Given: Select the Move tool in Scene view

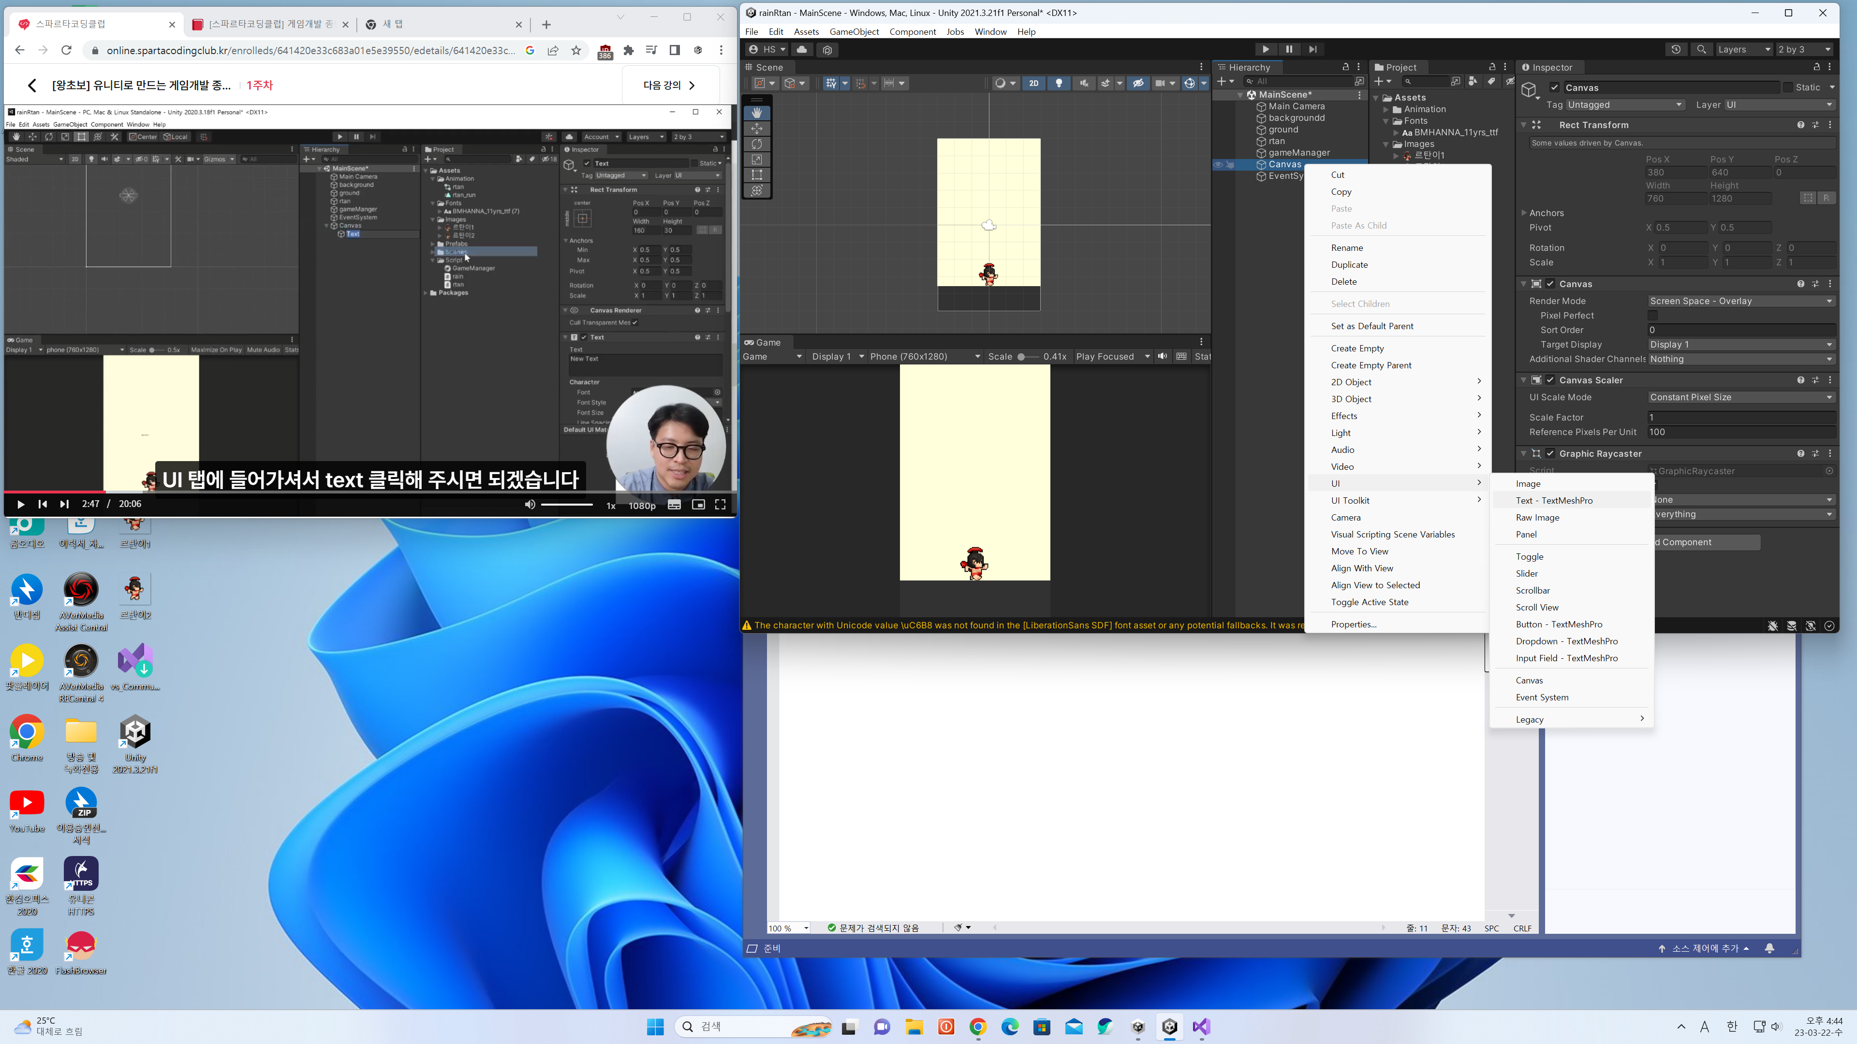Looking at the screenshot, I should [756, 128].
